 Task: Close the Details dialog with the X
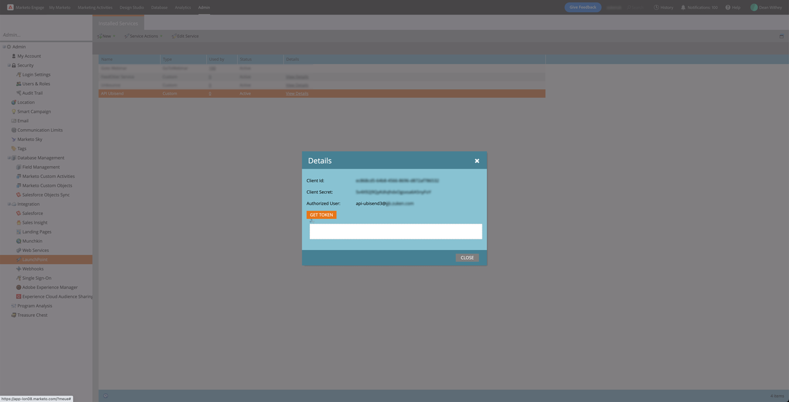pos(477,161)
